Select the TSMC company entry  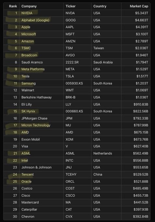point(26,48)
